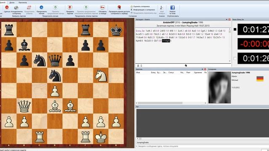Select the black knight on c6
269x151 pixels.
40,60
